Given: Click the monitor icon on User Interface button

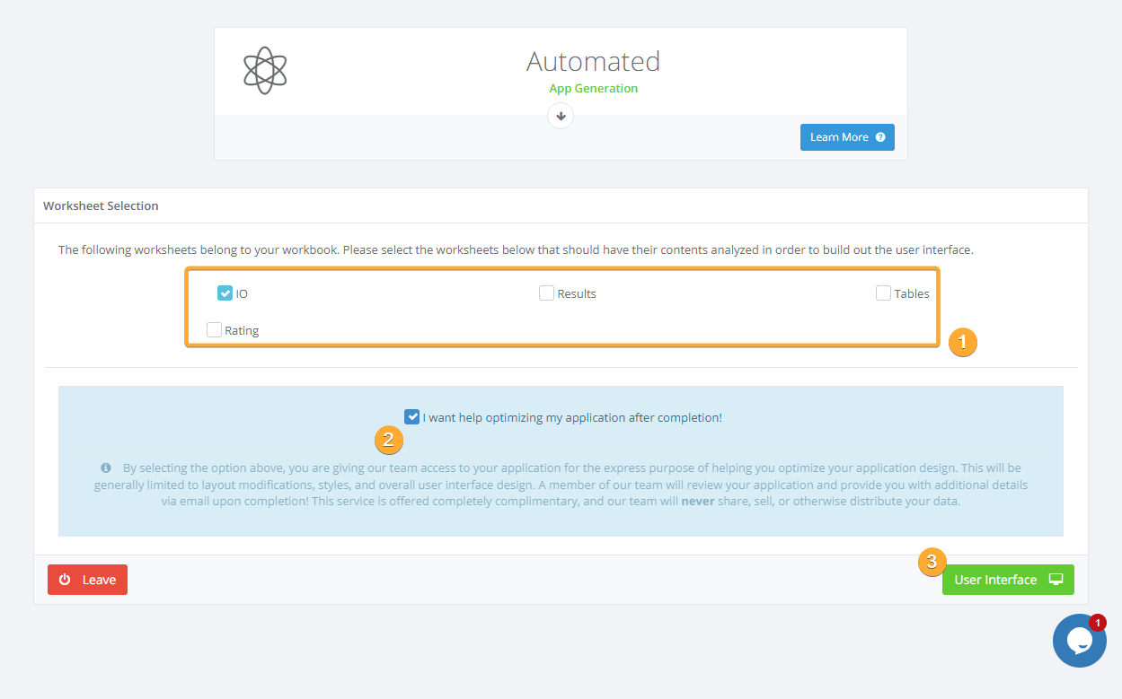Looking at the screenshot, I should pos(1054,579).
